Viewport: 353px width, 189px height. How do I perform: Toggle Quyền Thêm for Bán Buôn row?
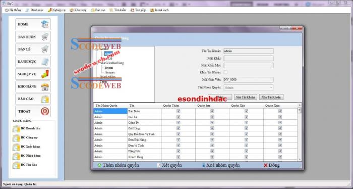point(179,111)
